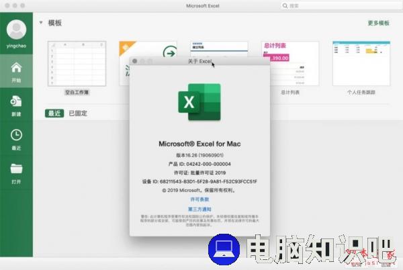The height and width of the screenshot is (270, 403).
Task: Click the © 2019 Microsoft copyright line
Action: point(199,190)
